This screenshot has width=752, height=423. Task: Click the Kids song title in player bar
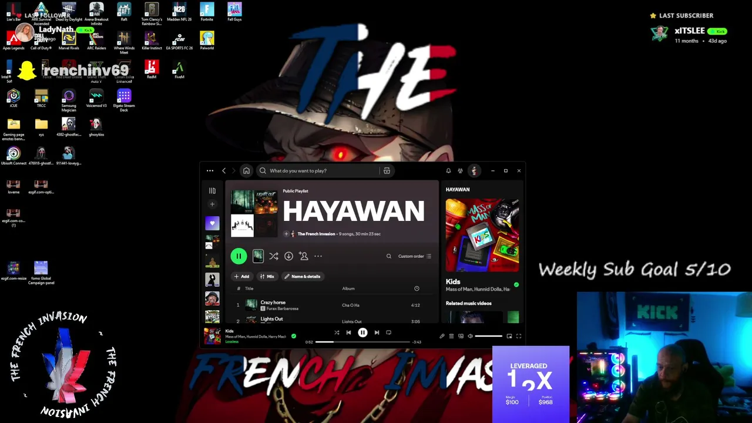(229, 331)
